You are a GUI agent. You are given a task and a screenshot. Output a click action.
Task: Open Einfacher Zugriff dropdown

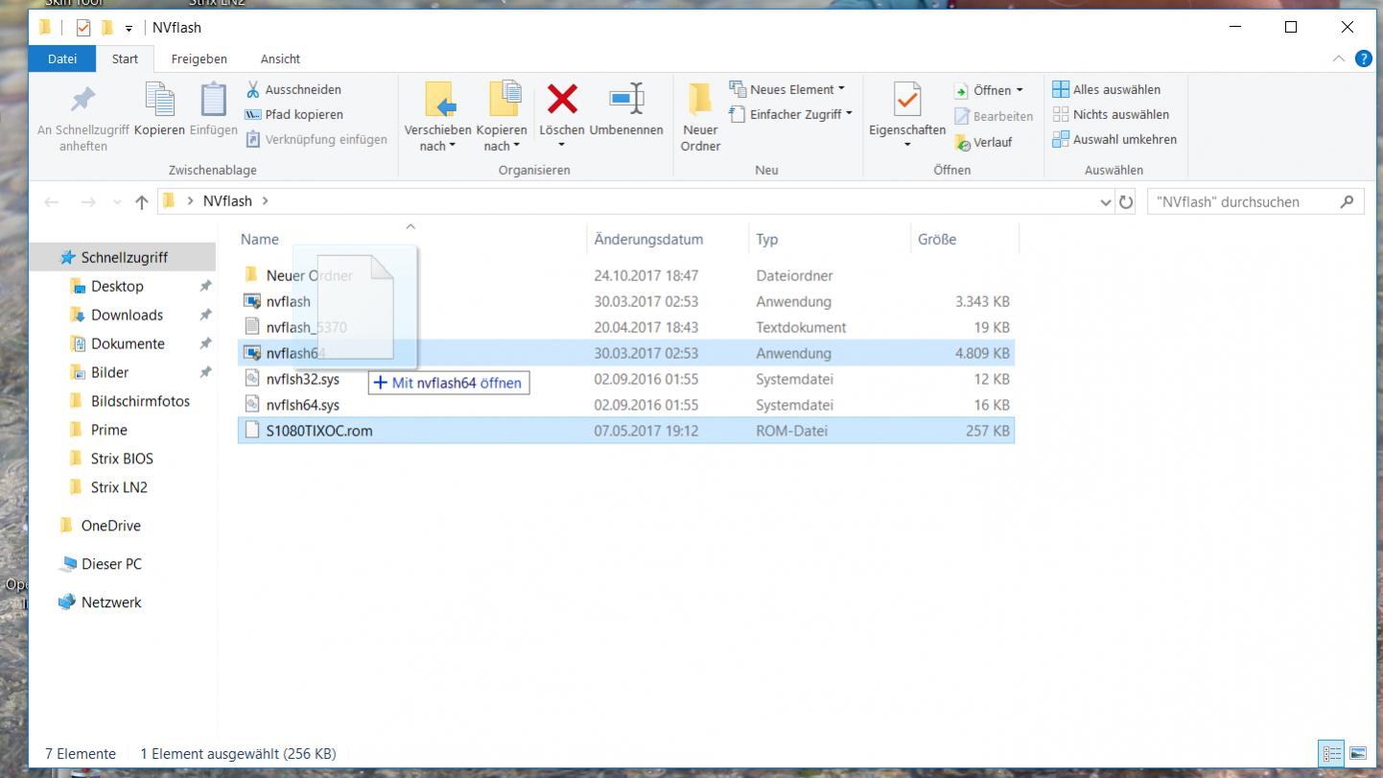click(791, 114)
